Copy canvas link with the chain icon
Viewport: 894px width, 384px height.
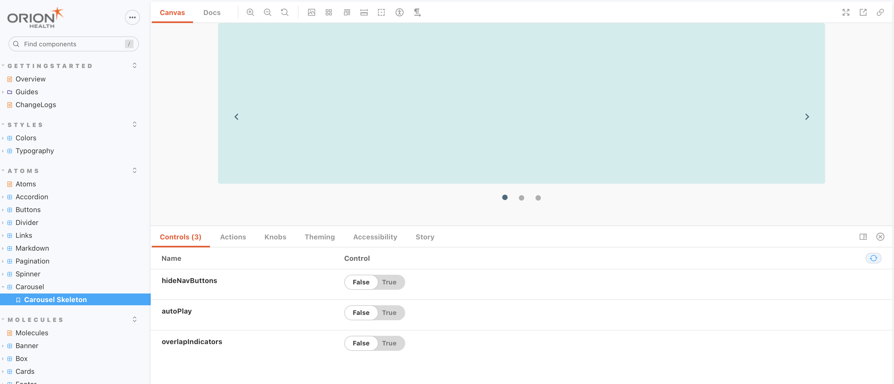[880, 13]
